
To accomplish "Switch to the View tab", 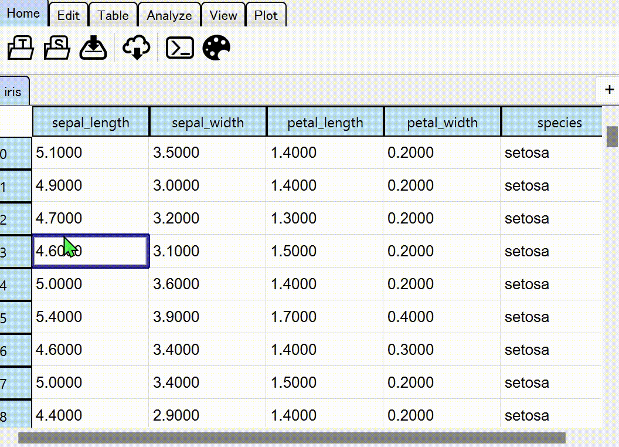I will (223, 16).
